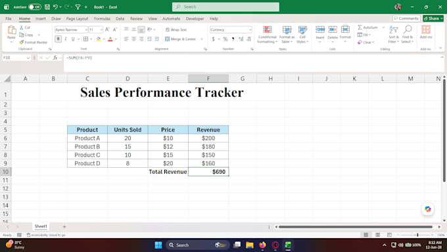This screenshot has height=252, width=447.
Task: Open Cell Styles gallery
Action: tap(302, 34)
